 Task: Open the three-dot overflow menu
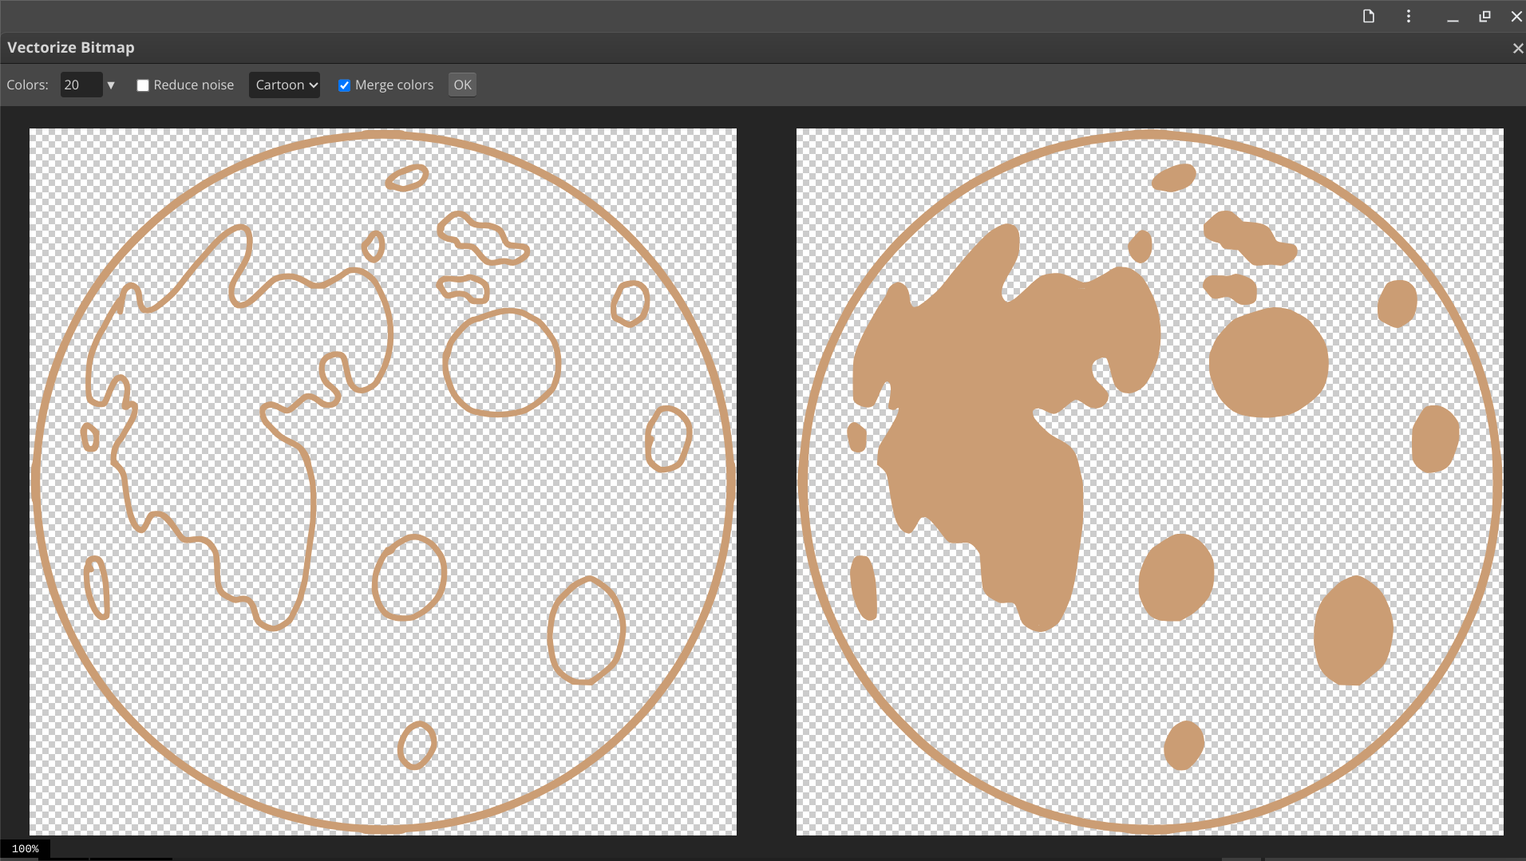[1408, 16]
